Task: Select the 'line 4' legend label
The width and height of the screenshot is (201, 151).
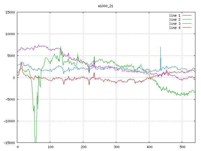Action: [175, 28]
